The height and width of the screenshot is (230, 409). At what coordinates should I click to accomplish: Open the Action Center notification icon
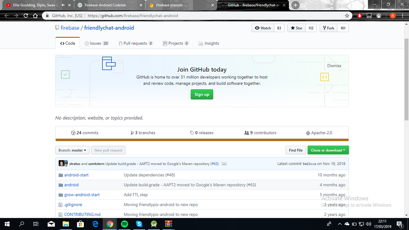399,224
